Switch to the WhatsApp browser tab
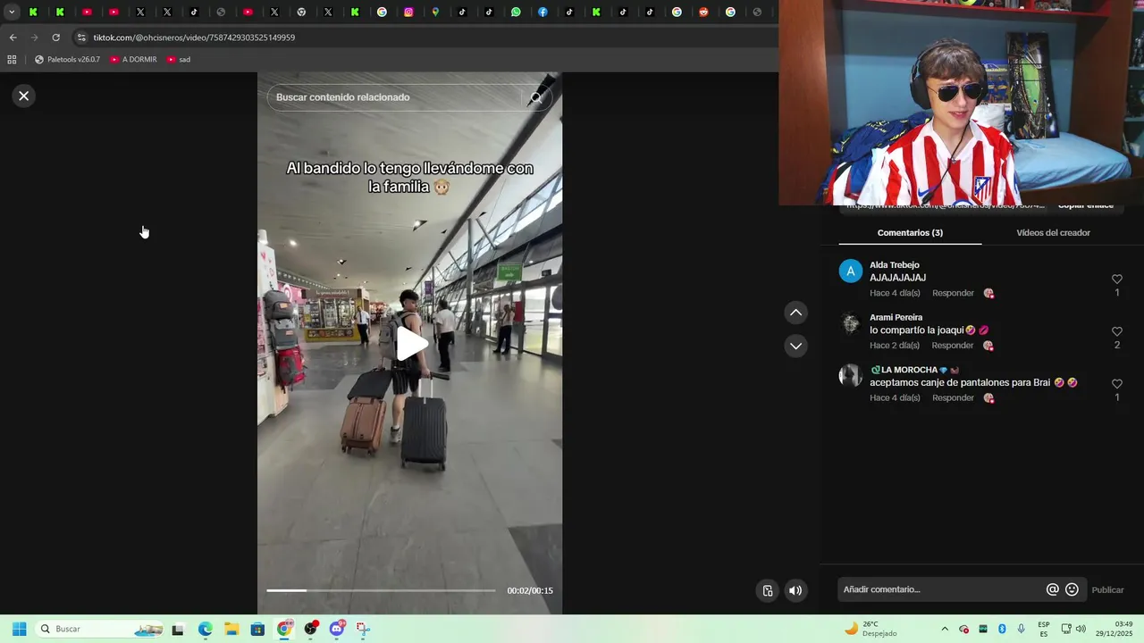Viewport: 1144px width, 643px height. click(x=516, y=13)
